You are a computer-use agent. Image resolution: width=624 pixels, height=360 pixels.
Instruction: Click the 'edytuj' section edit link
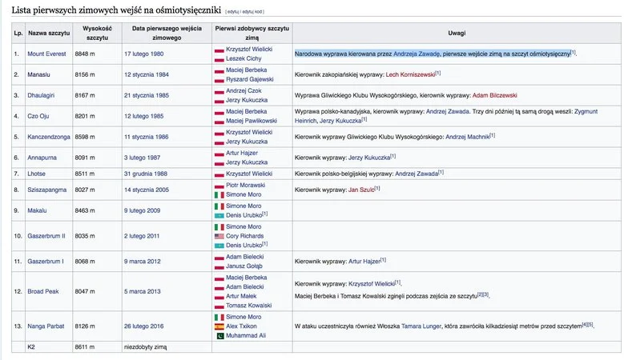click(233, 11)
